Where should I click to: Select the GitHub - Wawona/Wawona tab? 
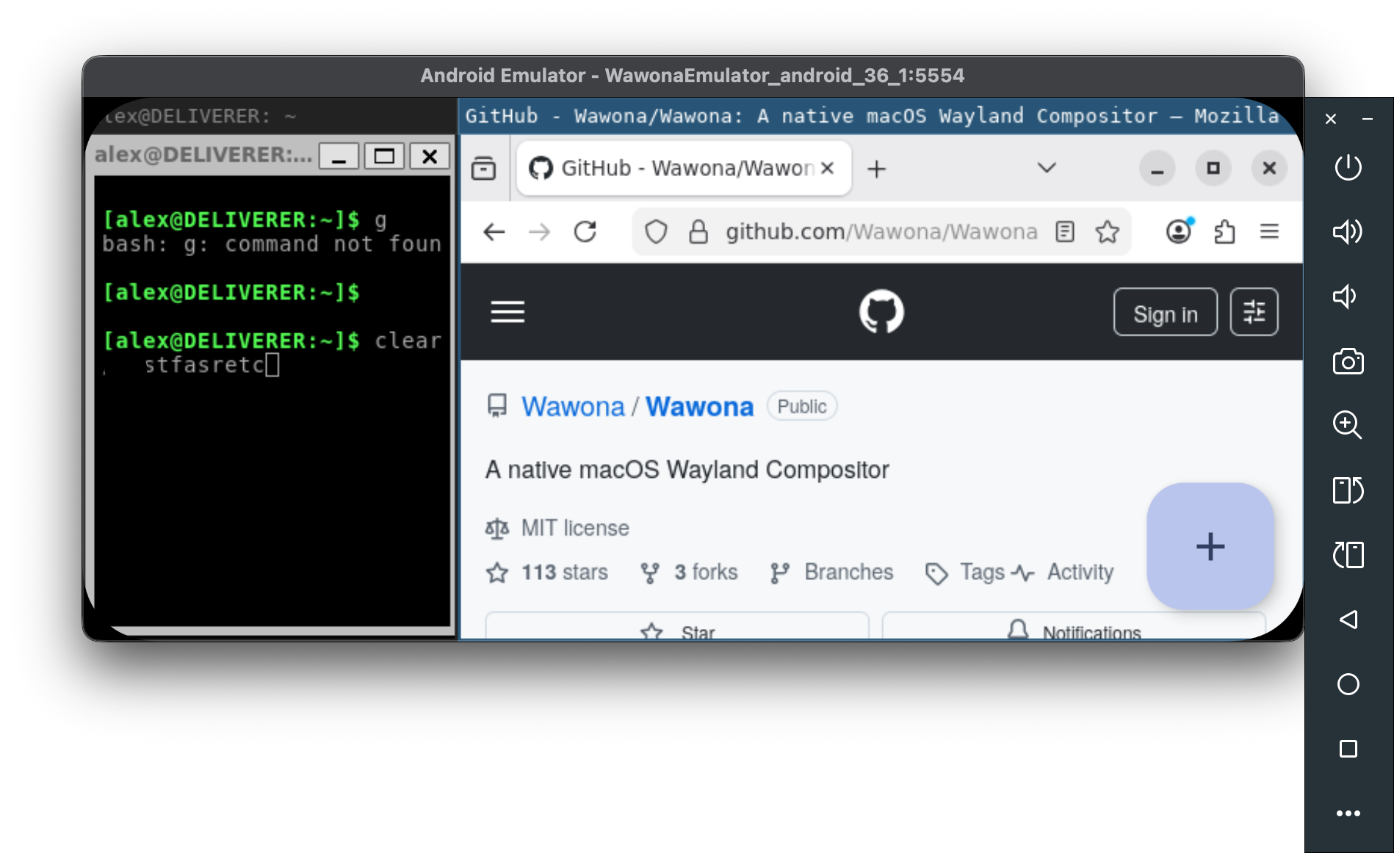pyautogui.click(x=683, y=169)
